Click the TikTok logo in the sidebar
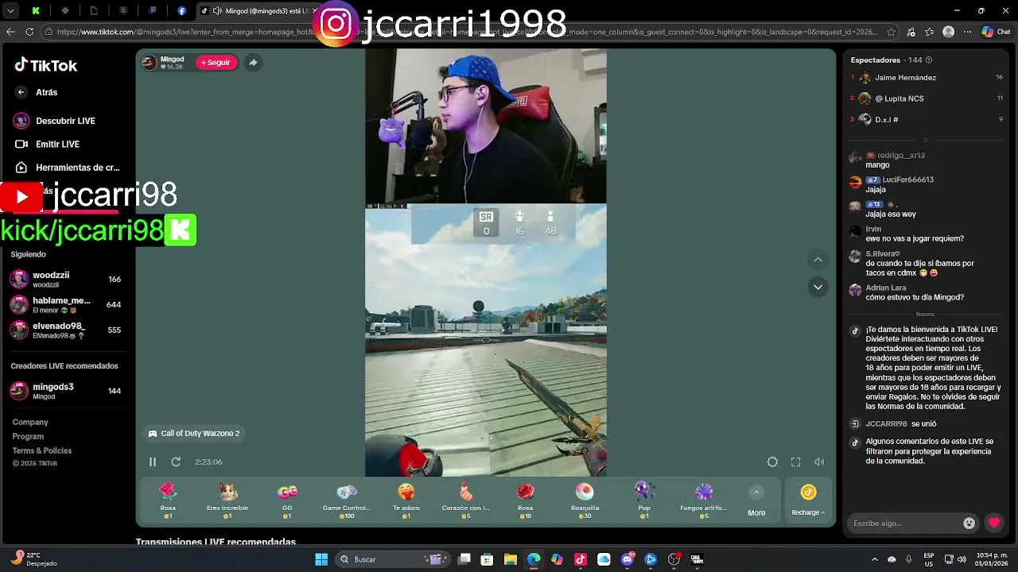The image size is (1018, 572). [x=46, y=65]
